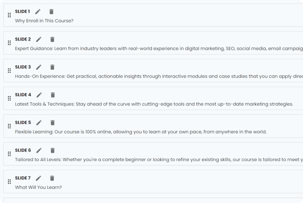Select the 'Why Enroll in This Course?' text
This screenshot has width=303, height=203.
(x=44, y=21)
